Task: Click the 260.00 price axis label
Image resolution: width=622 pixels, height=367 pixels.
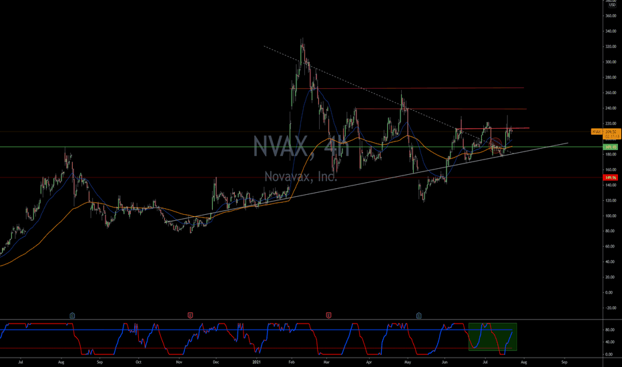Action: [611, 93]
